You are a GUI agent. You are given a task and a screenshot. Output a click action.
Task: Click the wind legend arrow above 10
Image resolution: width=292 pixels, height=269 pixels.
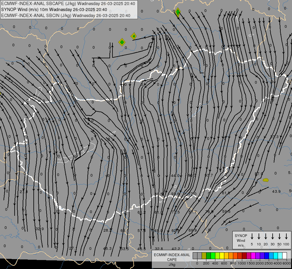259,236
